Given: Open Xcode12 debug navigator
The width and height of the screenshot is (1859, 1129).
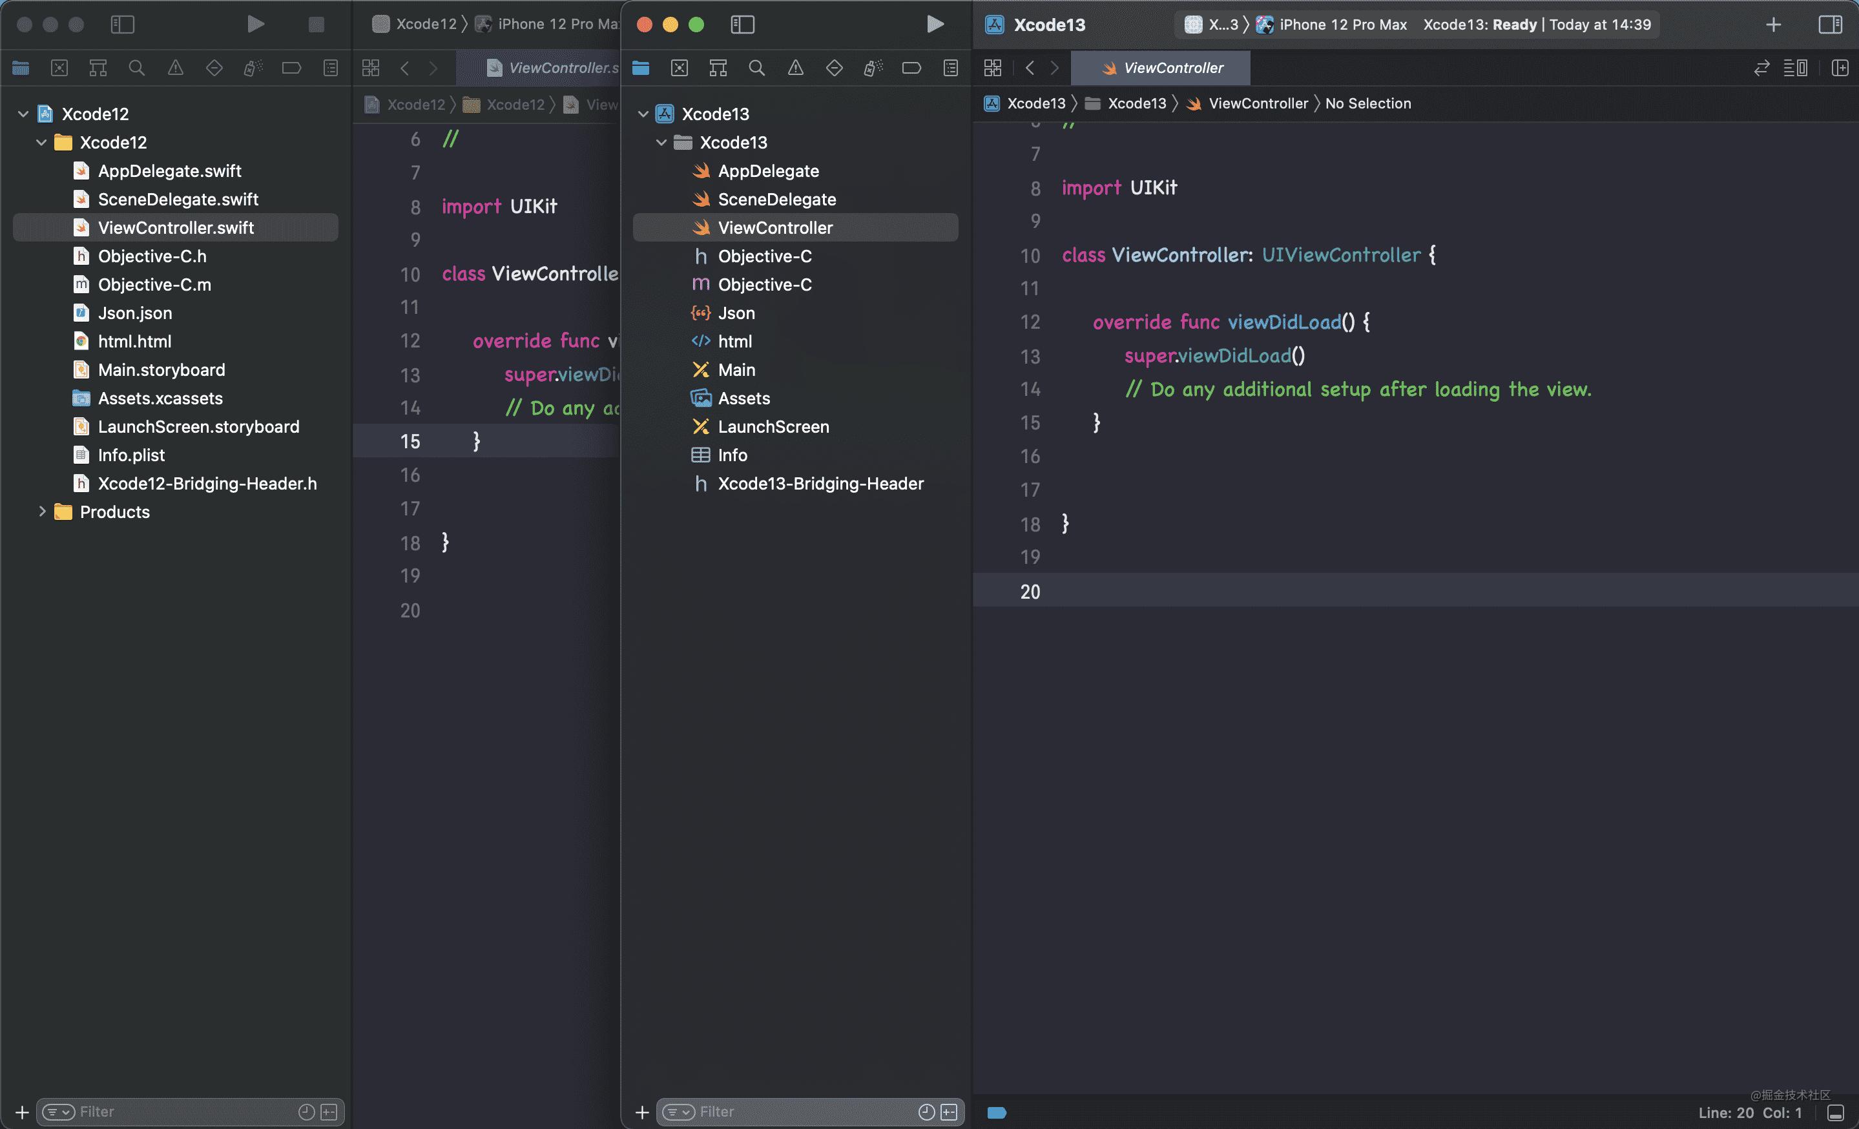Looking at the screenshot, I should (253, 68).
